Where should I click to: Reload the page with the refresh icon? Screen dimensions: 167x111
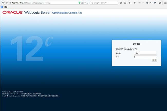pos(88,3)
